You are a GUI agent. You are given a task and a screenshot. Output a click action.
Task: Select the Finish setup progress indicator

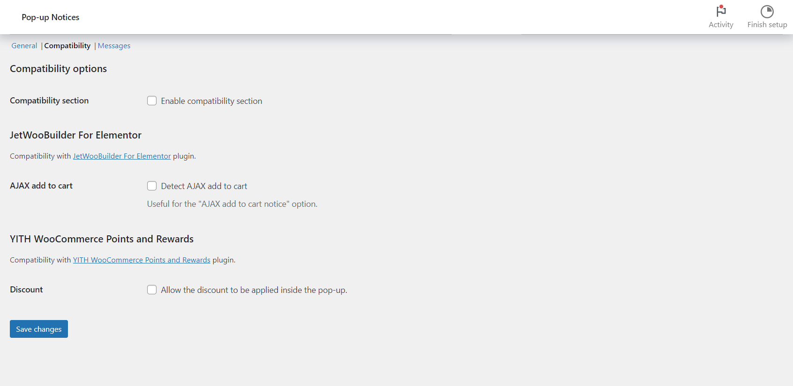coord(767,17)
